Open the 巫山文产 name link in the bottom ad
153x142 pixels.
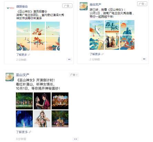22,75
